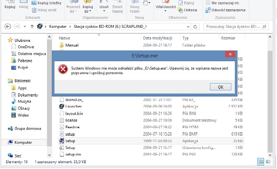Close the E:\Setup.exe error dialog

tap(230, 54)
